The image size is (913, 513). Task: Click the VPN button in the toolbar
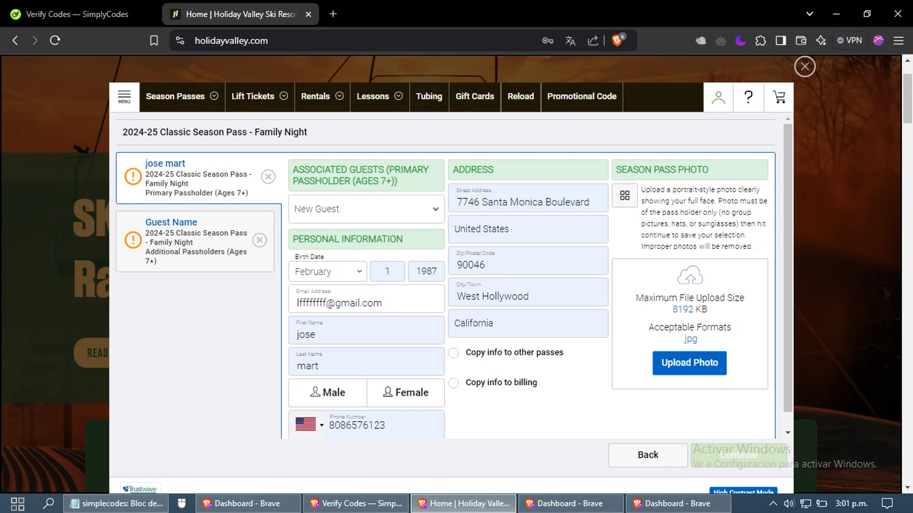[x=850, y=40]
